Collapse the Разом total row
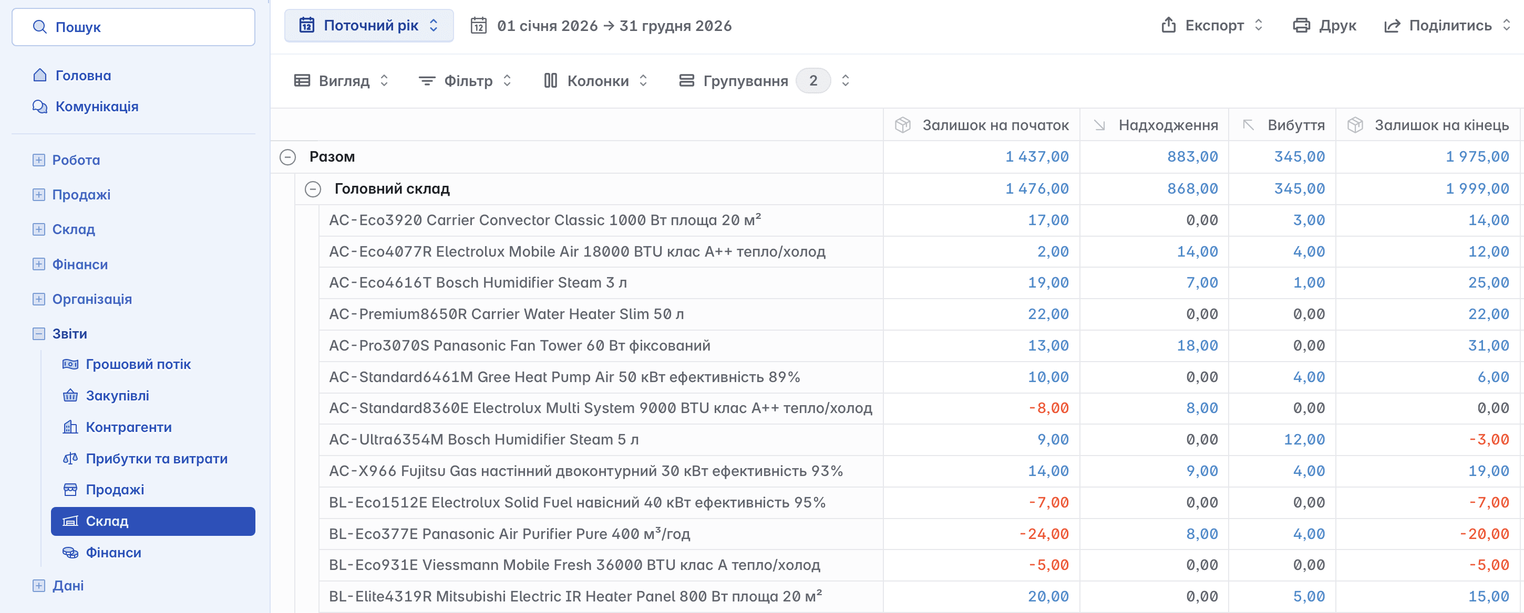The height and width of the screenshot is (613, 1524). click(x=287, y=157)
